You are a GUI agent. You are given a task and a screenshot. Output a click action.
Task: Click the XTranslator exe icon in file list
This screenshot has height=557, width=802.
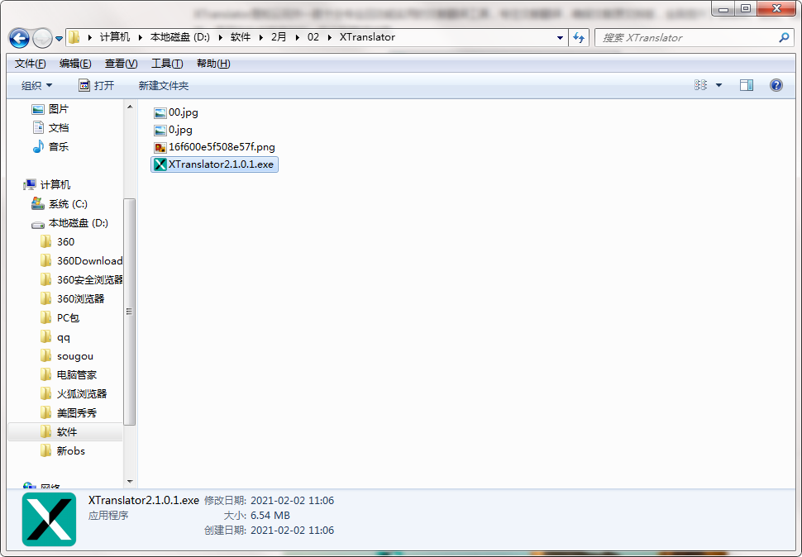point(160,164)
